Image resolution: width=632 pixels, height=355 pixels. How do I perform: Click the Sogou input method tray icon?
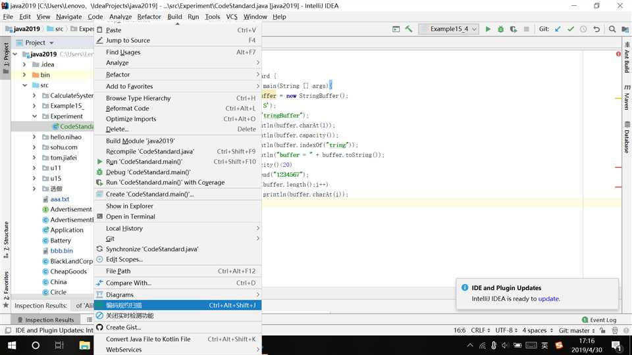tap(559, 345)
